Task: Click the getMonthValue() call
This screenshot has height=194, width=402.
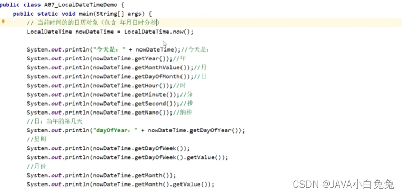Action: pyautogui.click(x=162, y=68)
